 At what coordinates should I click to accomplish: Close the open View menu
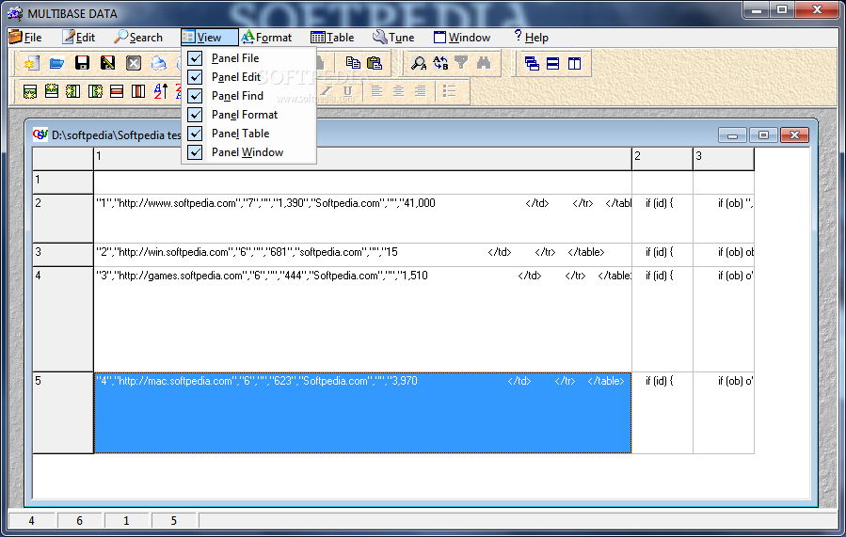[209, 38]
